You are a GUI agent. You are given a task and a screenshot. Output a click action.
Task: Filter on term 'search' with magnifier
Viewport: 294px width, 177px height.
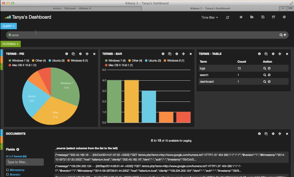(x=264, y=75)
